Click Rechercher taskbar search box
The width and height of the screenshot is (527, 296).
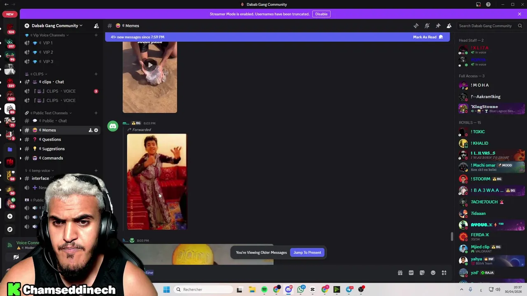tap(203, 289)
